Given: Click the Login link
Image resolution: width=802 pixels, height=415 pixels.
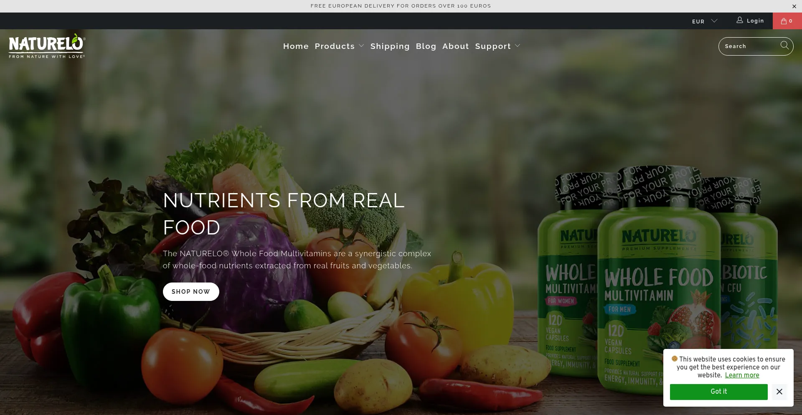Looking at the screenshot, I should pyautogui.click(x=755, y=21).
